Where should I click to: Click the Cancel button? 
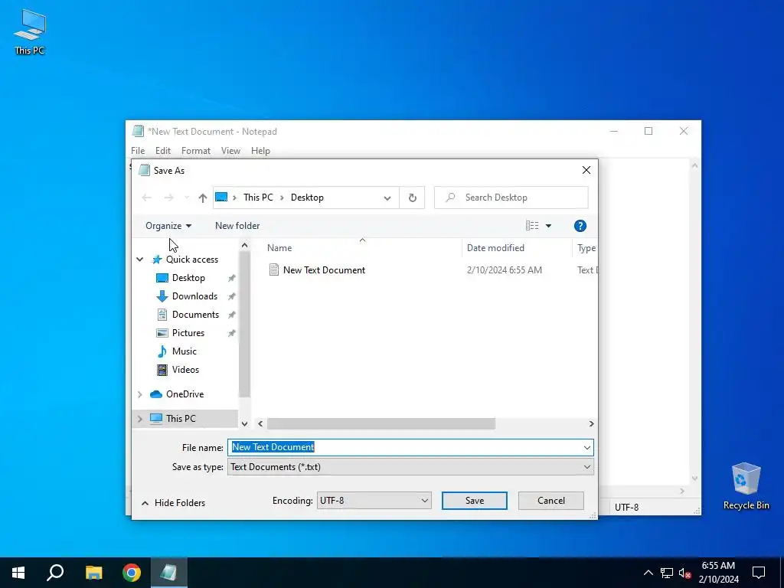pos(551,501)
